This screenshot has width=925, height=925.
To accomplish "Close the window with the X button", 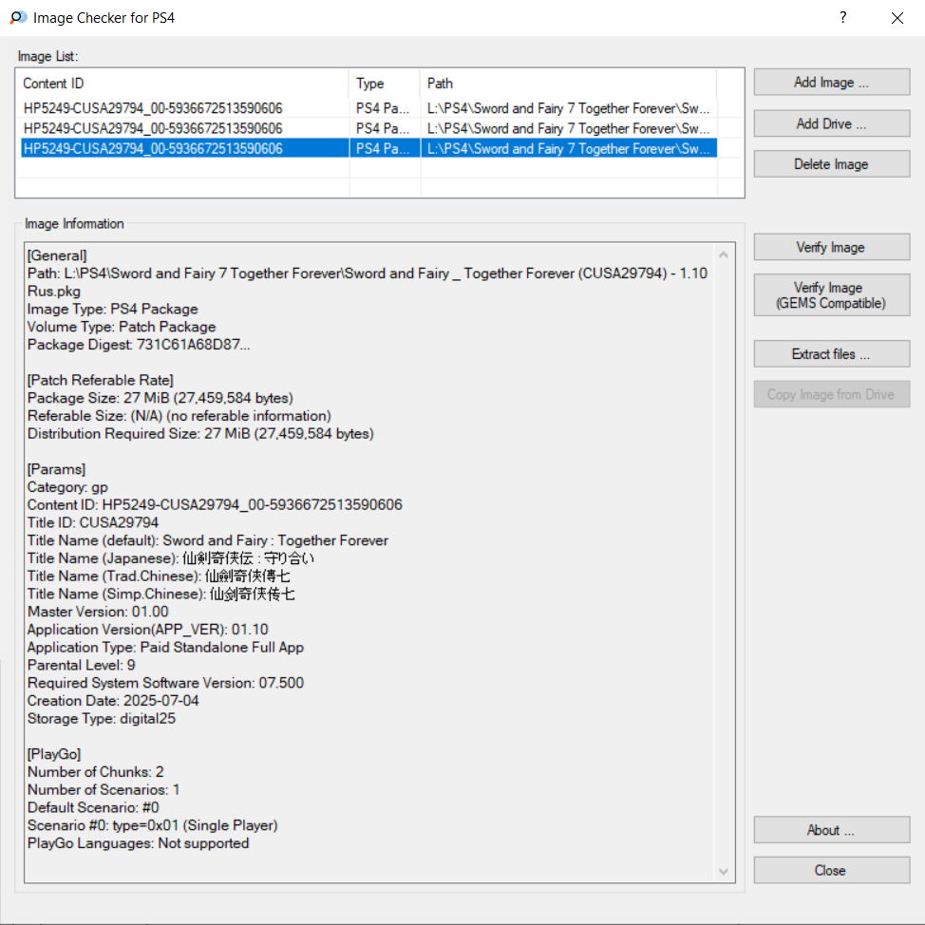I will 897,18.
